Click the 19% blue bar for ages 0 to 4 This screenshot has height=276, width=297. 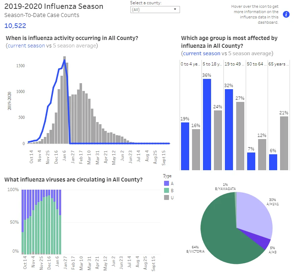click(185, 146)
